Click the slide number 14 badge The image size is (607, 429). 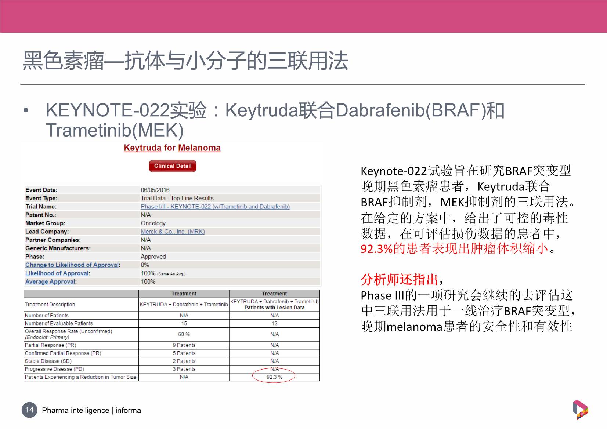(29, 410)
